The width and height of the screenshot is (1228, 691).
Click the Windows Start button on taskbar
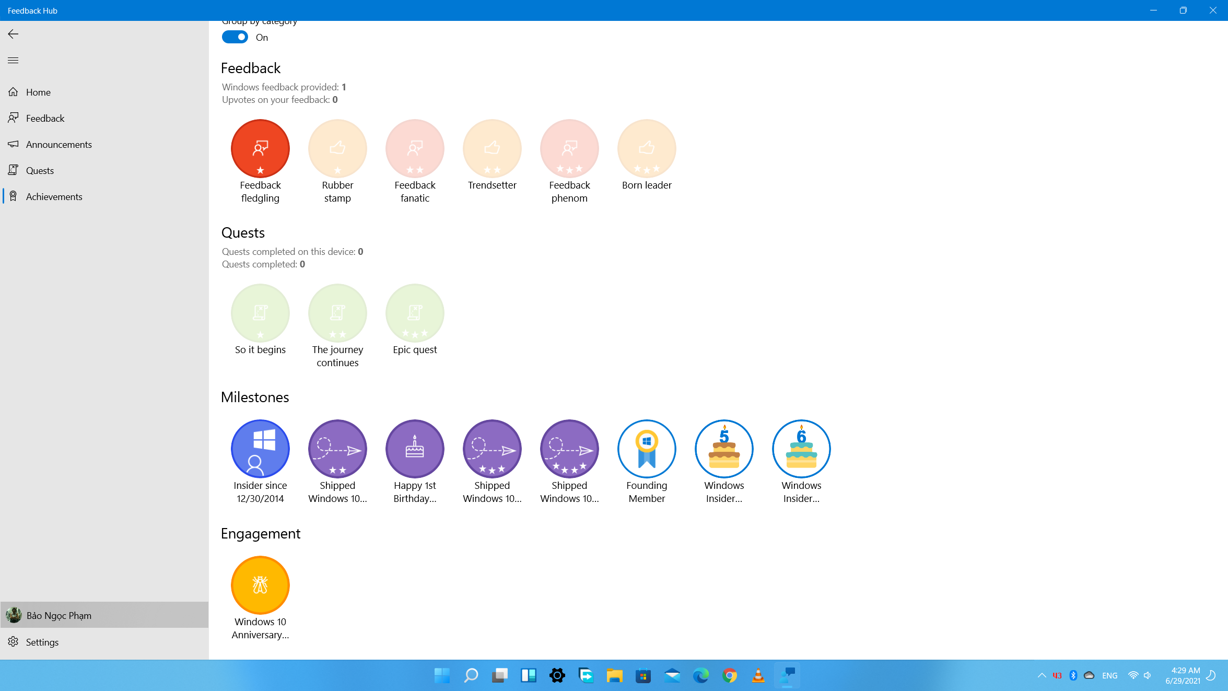coord(442,675)
